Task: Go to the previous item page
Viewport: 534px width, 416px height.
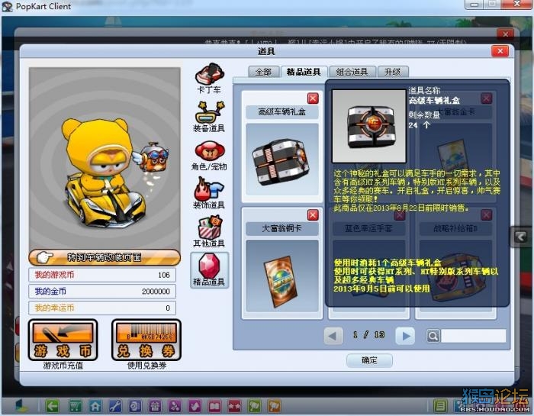Action: pos(333,336)
